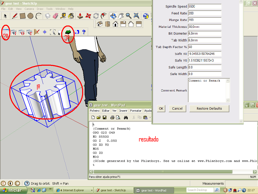Activate the Orbit camera tool

click(x=113, y=16)
